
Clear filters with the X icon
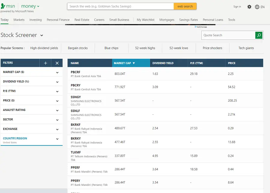57,63
